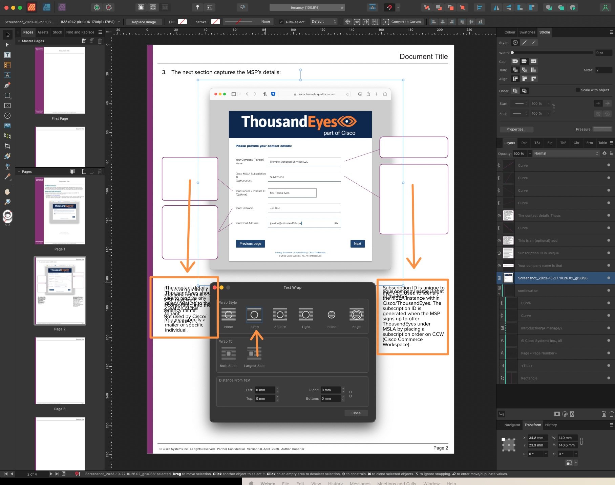Screen dimensions: 615x485
Task: Set stroke style to dashed line
Action: click(533, 43)
